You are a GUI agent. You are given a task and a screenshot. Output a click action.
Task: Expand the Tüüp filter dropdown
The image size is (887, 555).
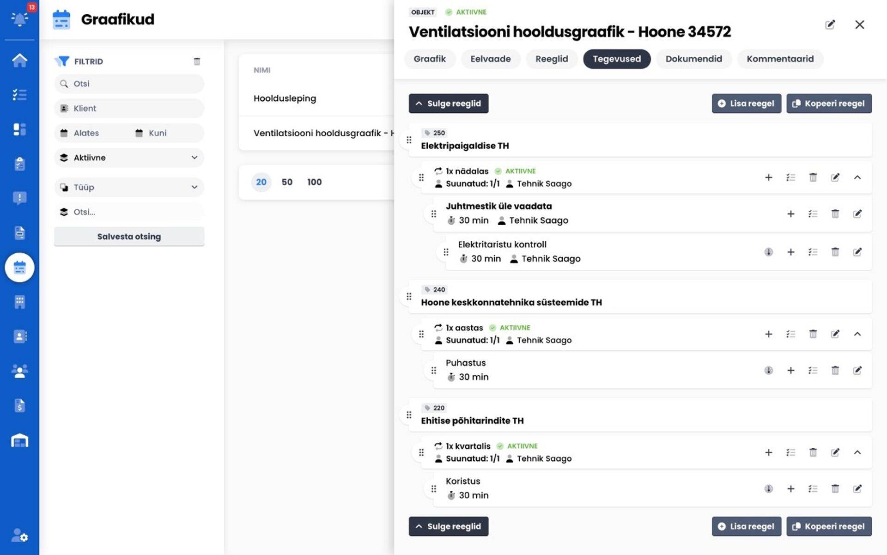[x=129, y=187]
